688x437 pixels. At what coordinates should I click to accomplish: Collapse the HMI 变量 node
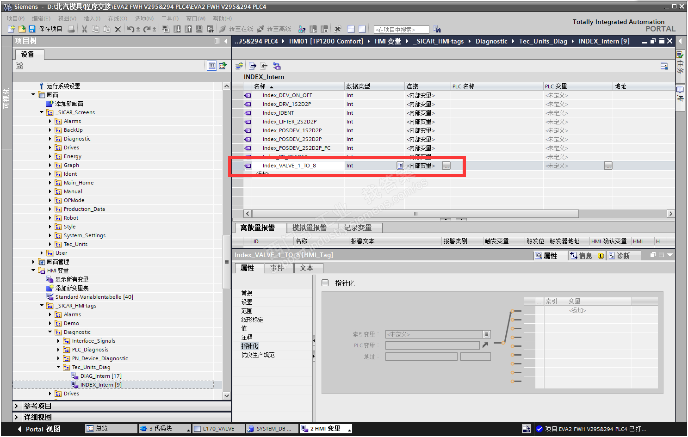(x=33, y=271)
